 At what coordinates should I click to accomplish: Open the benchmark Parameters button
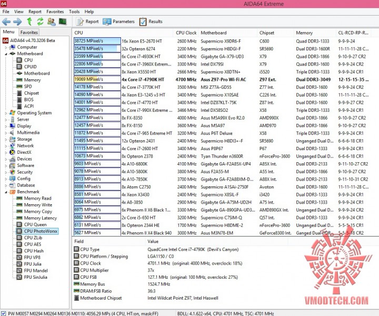118,22
